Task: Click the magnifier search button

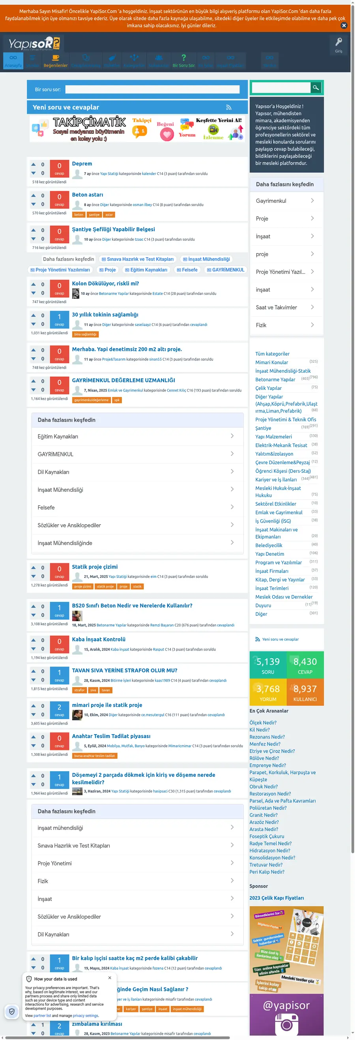Action: [316, 87]
